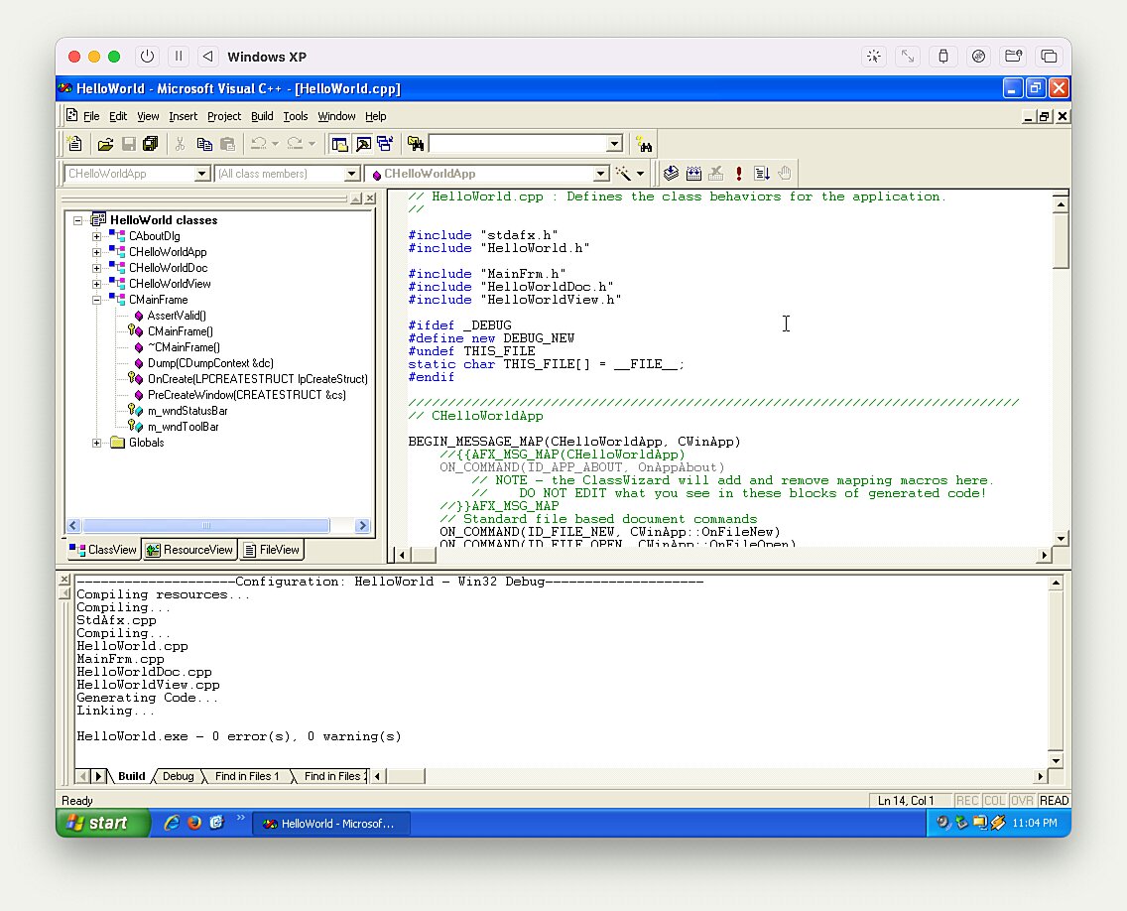Toggle the Insert/Remove Breakpoint hand icon

(785, 174)
